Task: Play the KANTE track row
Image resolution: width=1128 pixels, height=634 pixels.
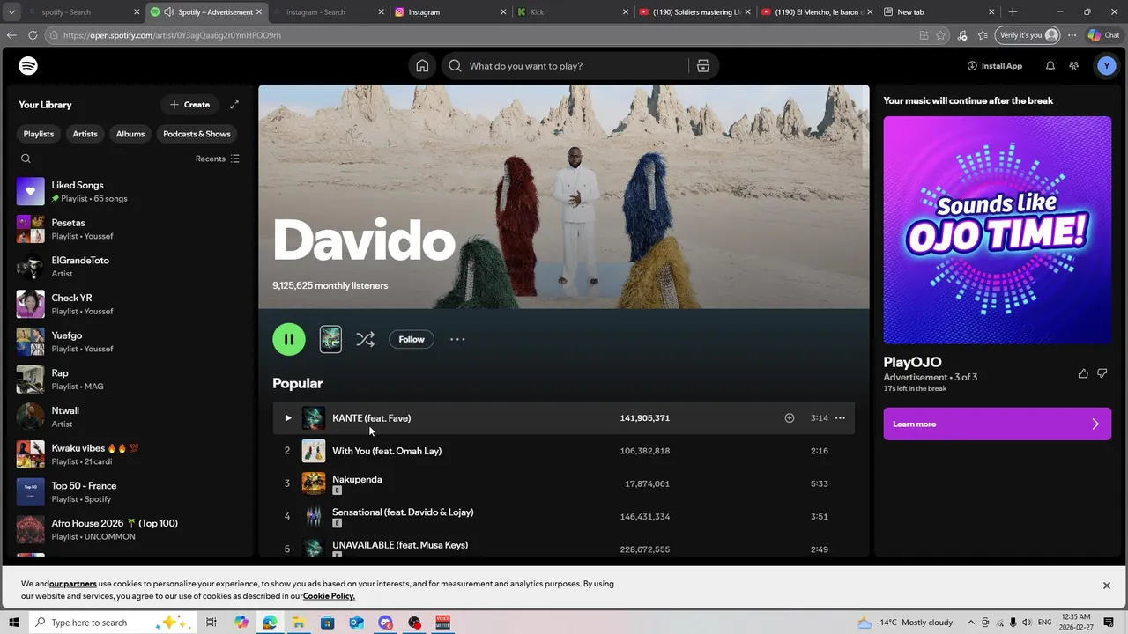Action: [x=563, y=418]
